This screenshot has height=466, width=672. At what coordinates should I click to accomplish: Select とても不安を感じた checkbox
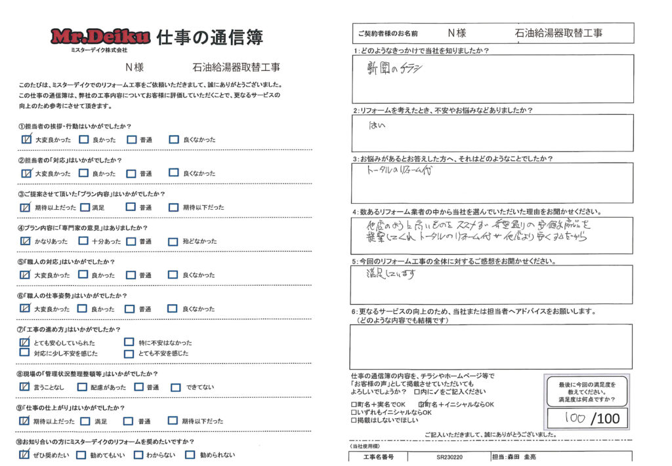tap(129, 353)
